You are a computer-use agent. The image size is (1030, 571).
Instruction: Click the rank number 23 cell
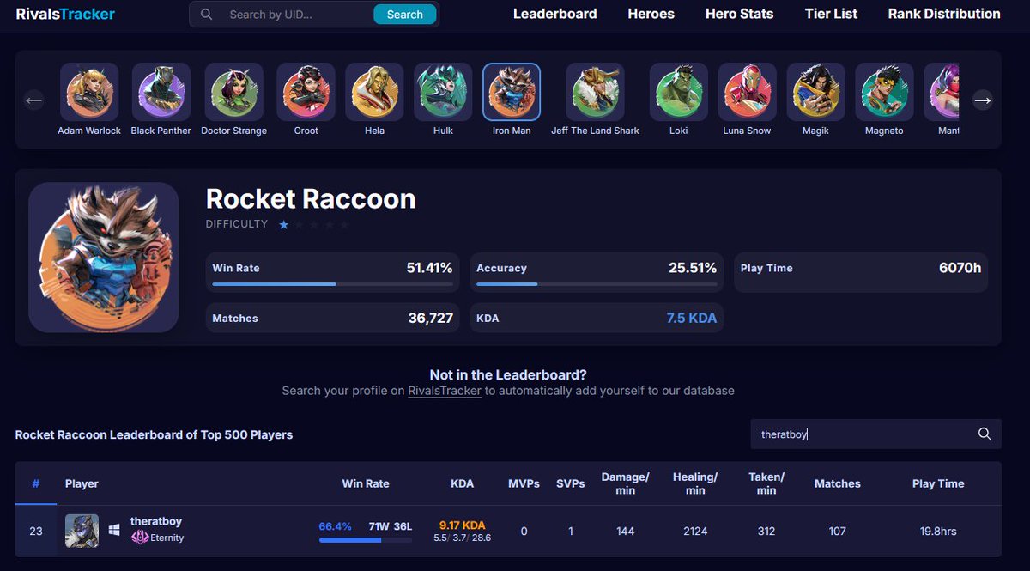[36, 532]
